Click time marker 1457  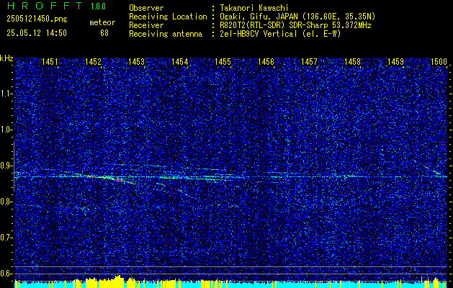[309, 61]
